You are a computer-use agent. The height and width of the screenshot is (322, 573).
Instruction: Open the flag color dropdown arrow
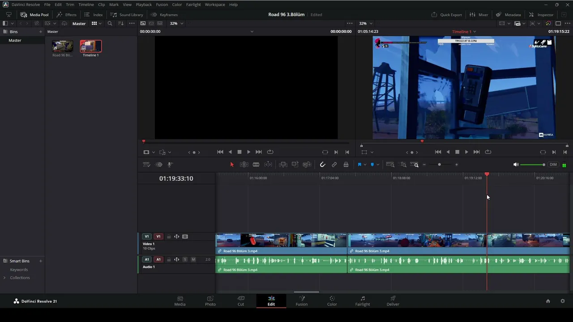[x=365, y=165]
